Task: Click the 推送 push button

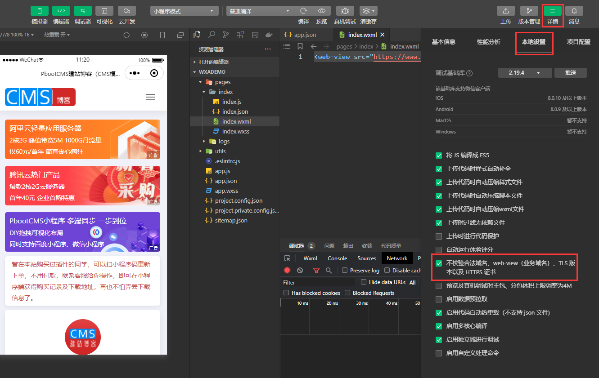Action: [x=570, y=72]
